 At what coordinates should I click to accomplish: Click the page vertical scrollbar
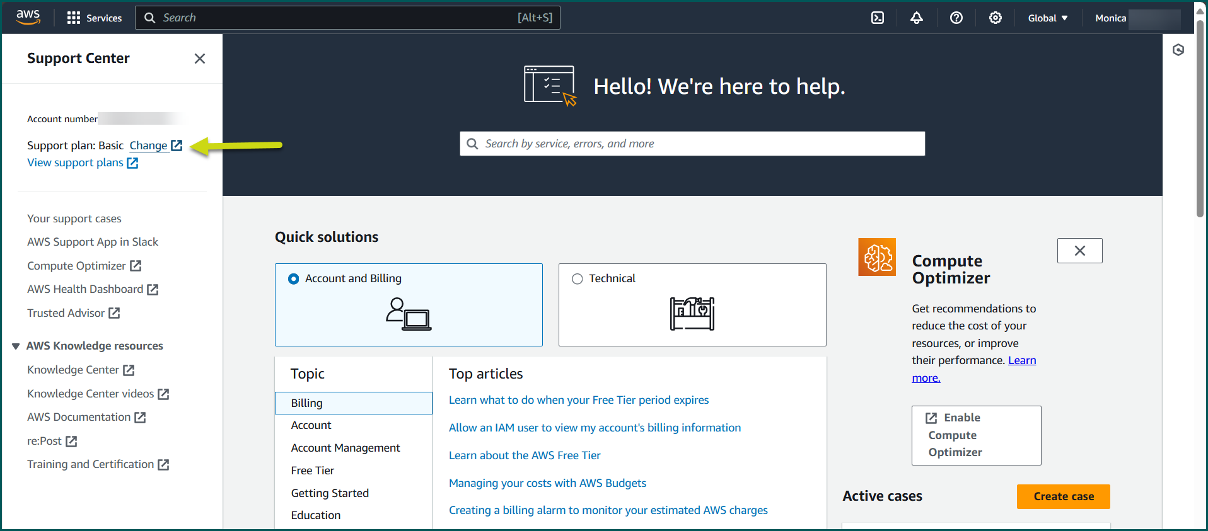click(x=1200, y=120)
